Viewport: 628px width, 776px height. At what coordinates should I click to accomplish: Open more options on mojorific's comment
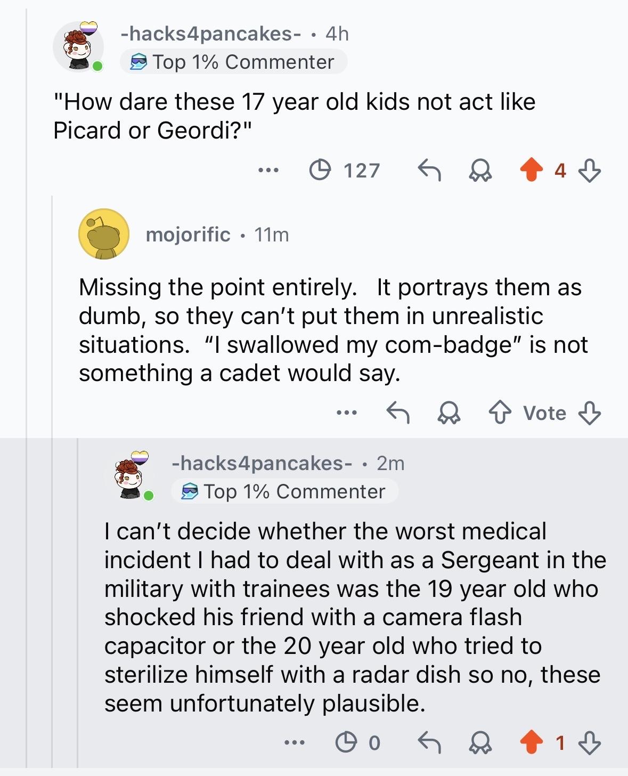tap(347, 413)
